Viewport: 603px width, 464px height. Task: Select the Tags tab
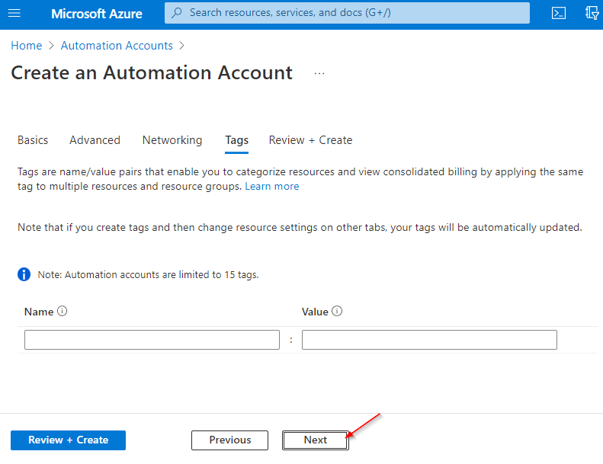(x=237, y=141)
